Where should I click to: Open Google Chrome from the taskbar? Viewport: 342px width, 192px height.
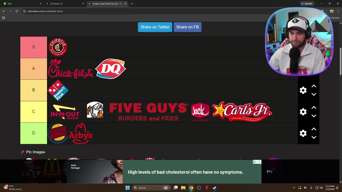[x=191, y=188]
